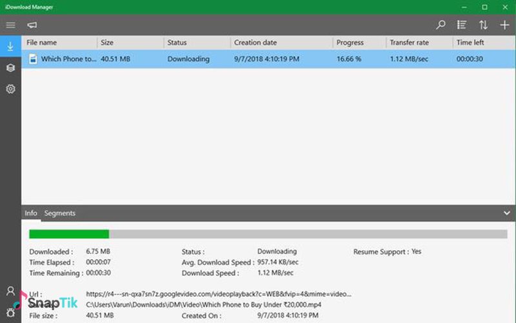Image resolution: width=516 pixels, height=323 pixels.
Task: Sort by Size column header
Action: [131, 43]
